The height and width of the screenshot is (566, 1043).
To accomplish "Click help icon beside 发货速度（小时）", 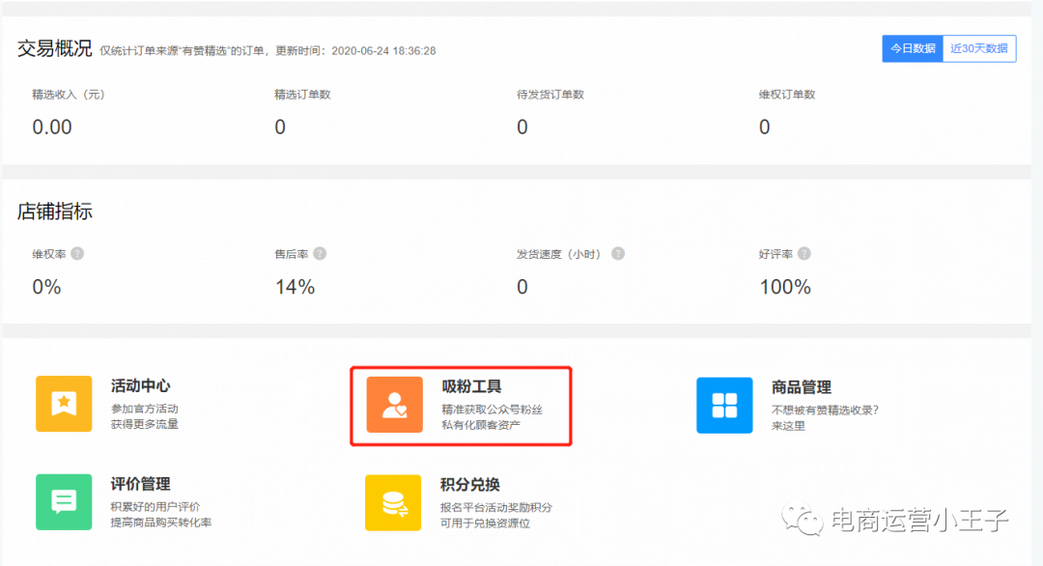I will pyautogui.click(x=617, y=254).
